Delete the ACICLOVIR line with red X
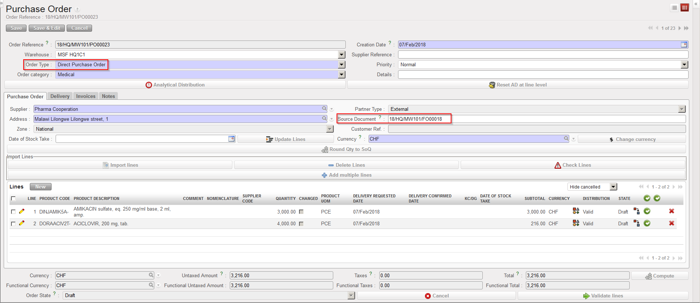Viewport: 700px width, 303px height. point(671,223)
